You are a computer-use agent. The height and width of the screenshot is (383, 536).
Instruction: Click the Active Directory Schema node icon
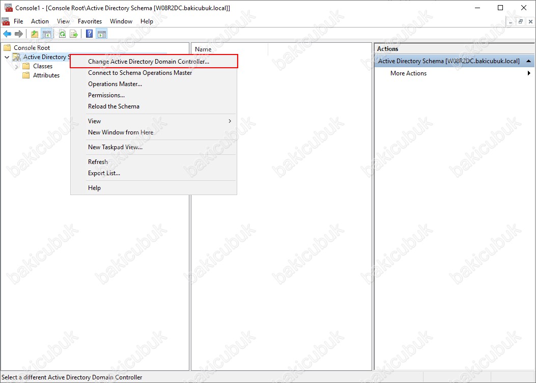point(16,57)
